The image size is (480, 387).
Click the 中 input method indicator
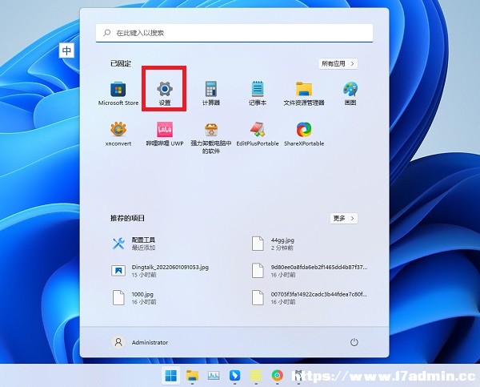coord(66,50)
